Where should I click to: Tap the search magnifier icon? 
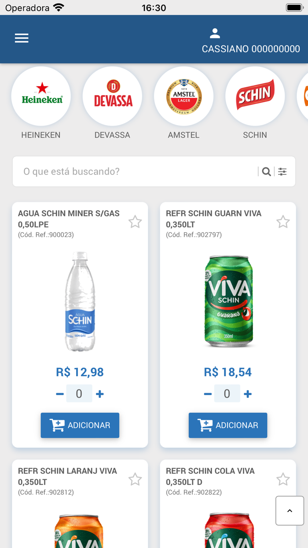click(x=266, y=171)
